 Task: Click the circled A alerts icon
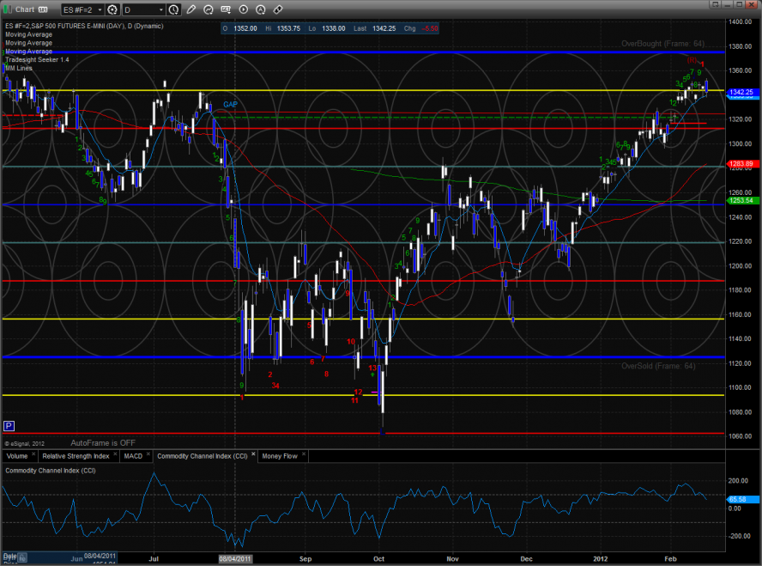pos(261,9)
